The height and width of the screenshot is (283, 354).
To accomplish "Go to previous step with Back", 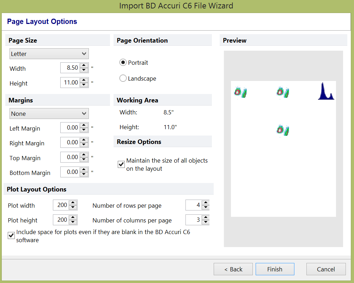I will 233,269.
